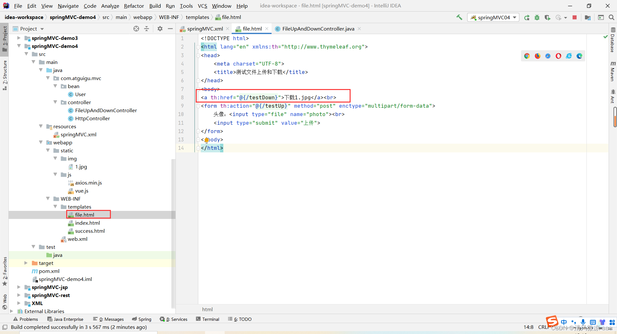Expand the springMVC-jsp module

coord(19,287)
